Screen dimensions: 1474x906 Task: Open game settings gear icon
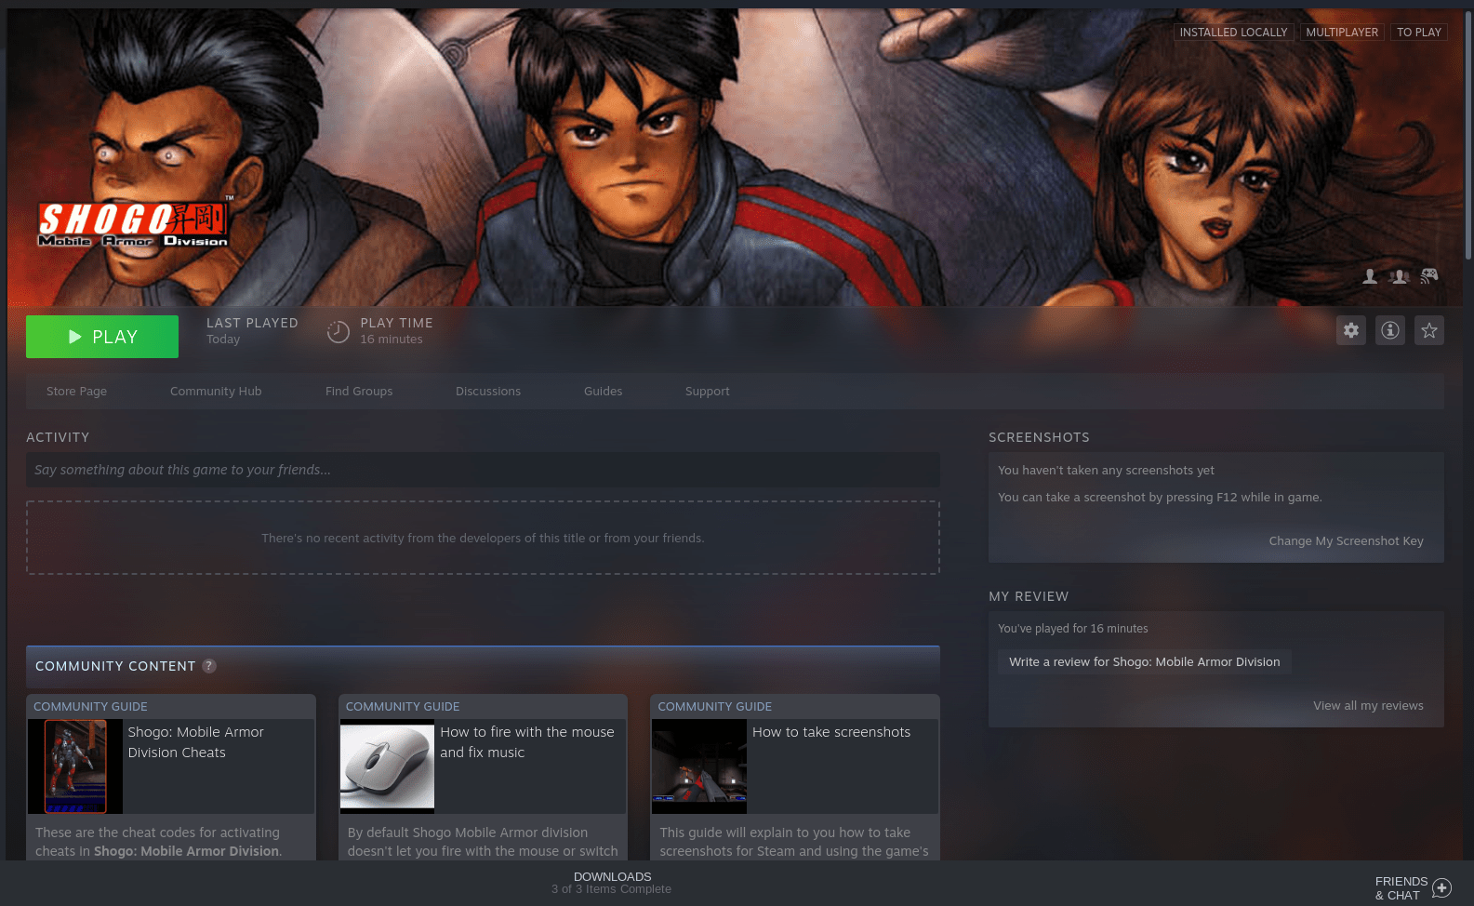click(x=1351, y=330)
